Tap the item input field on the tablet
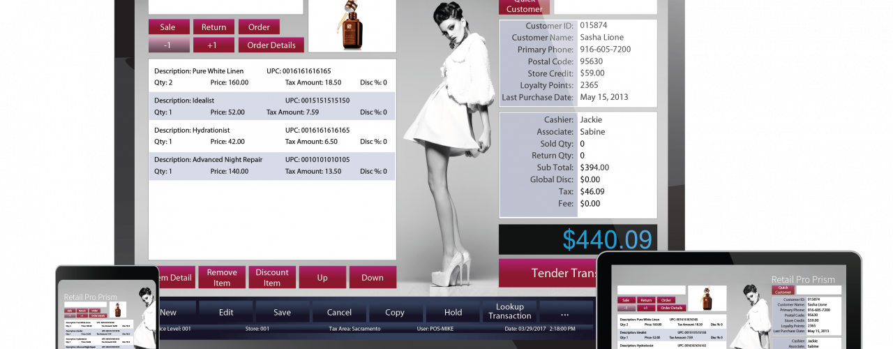This screenshot has height=349, width=893. point(652,290)
